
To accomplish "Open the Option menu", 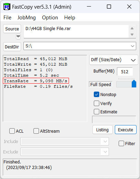I will (50, 18).
